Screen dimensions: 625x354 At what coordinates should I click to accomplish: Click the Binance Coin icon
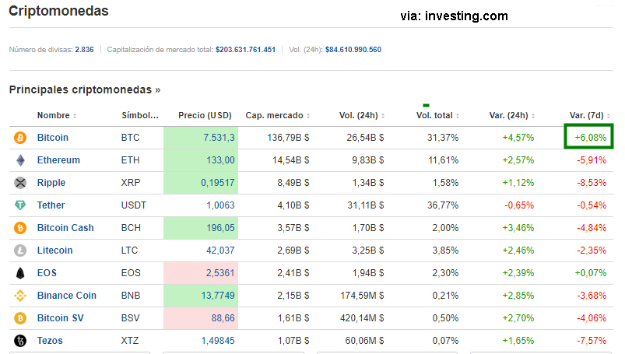[20, 296]
